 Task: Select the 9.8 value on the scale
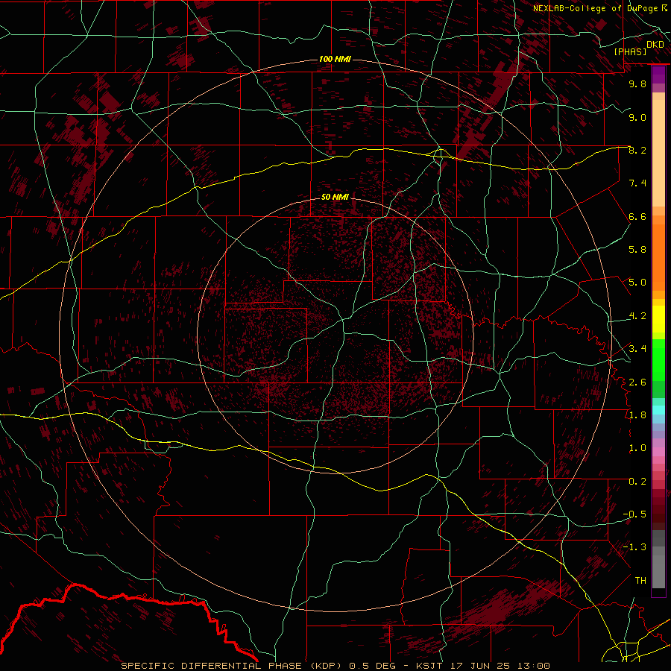click(x=637, y=84)
